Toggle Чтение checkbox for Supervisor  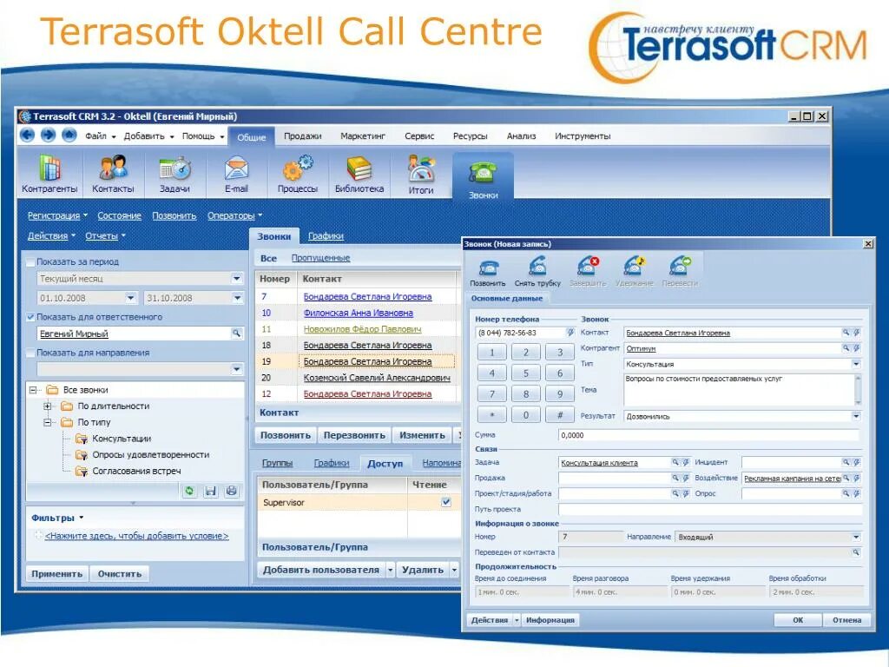[446, 502]
